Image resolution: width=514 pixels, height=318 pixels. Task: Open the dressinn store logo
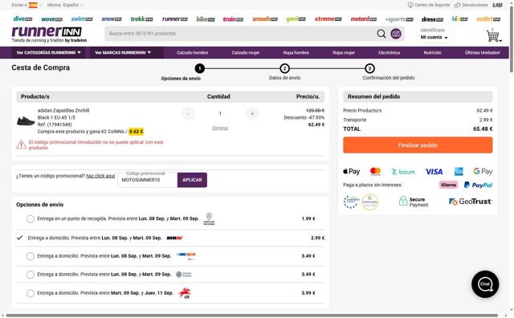(432, 19)
